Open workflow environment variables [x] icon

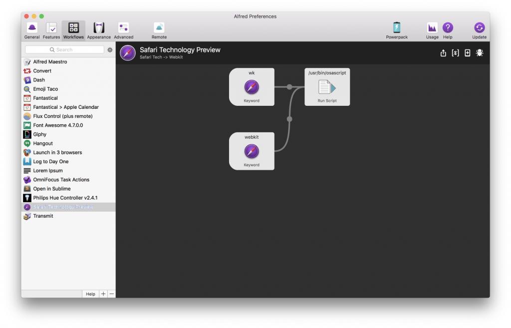point(455,53)
